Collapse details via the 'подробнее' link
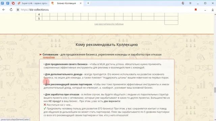Viewport: 216px width, 121px height. pyautogui.click(x=49, y=57)
